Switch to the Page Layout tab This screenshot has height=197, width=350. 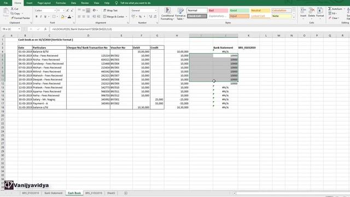[x=44, y=3]
